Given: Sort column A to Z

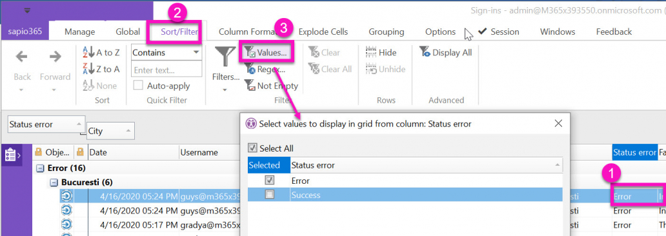Looking at the screenshot, I should tap(101, 53).
